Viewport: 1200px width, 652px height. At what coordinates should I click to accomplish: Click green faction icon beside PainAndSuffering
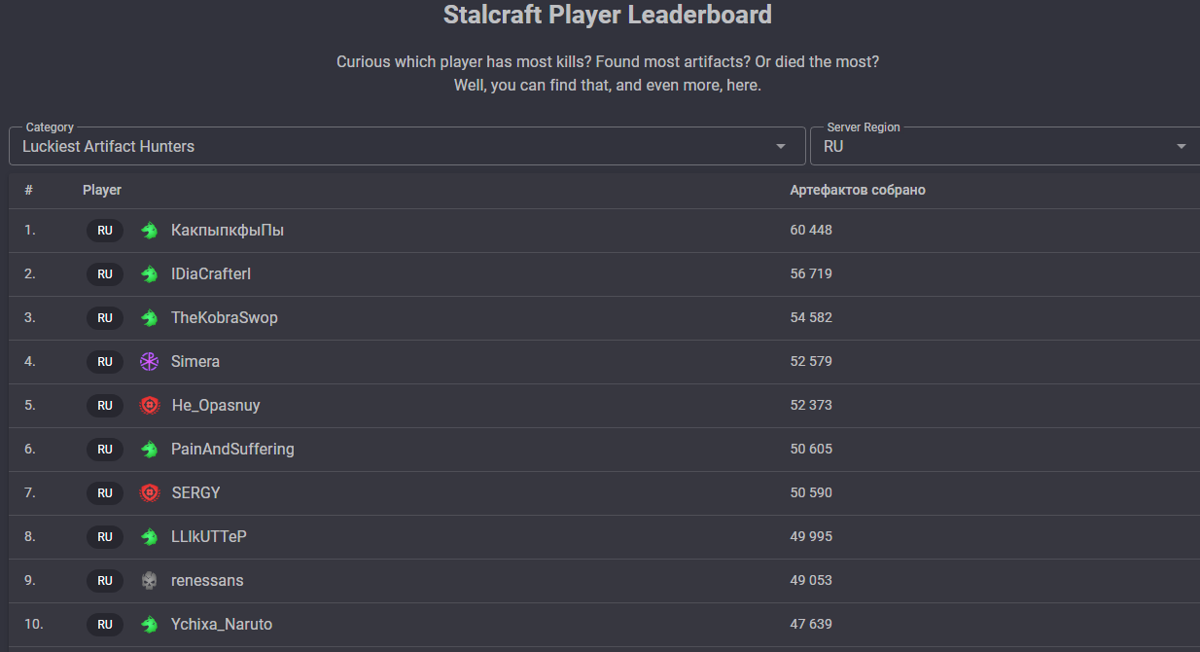[x=149, y=450]
